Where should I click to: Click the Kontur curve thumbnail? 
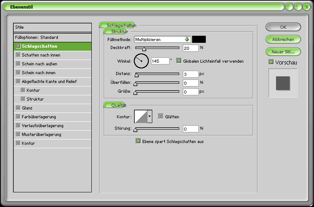(141, 117)
